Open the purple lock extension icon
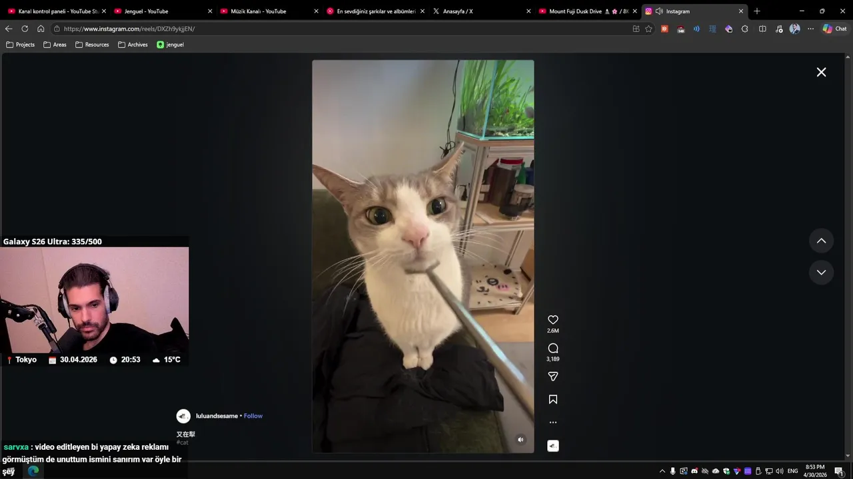The width and height of the screenshot is (853, 479). [x=728, y=29]
